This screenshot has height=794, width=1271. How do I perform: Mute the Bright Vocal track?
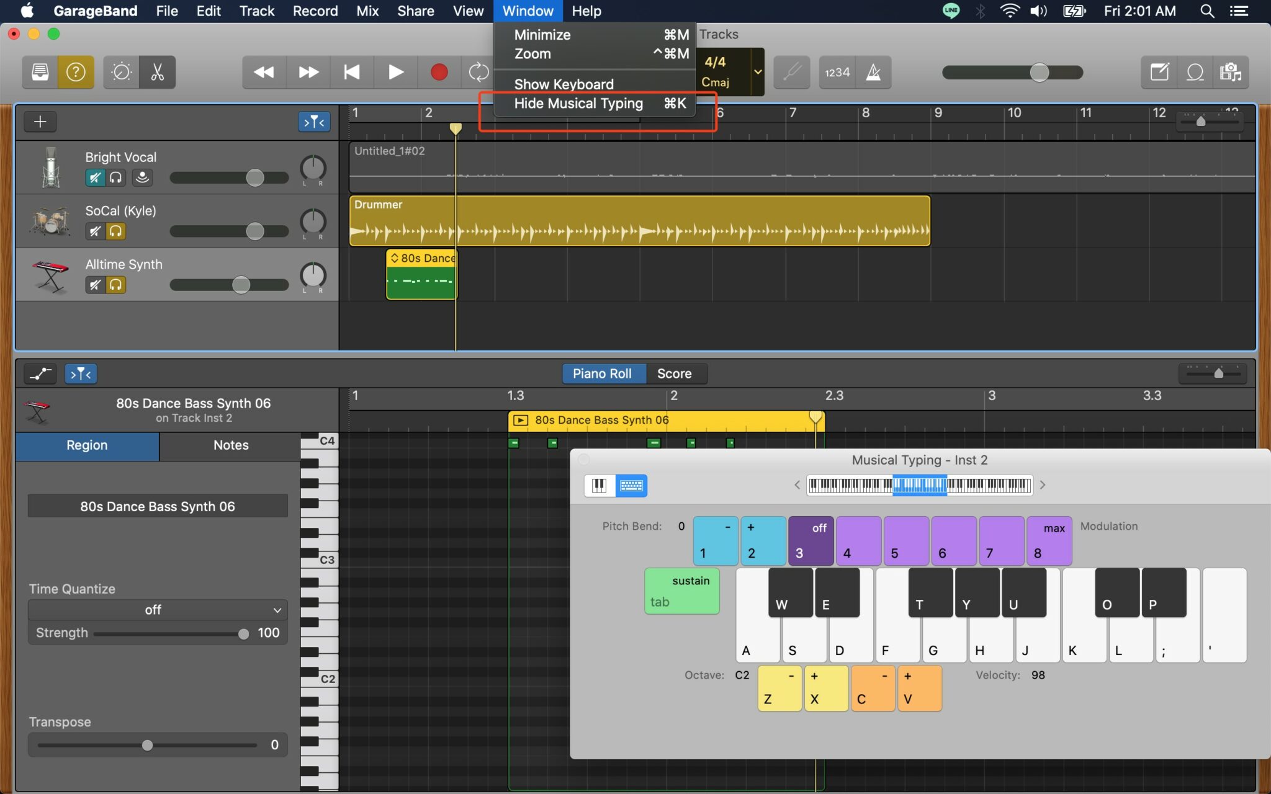(x=94, y=177)
